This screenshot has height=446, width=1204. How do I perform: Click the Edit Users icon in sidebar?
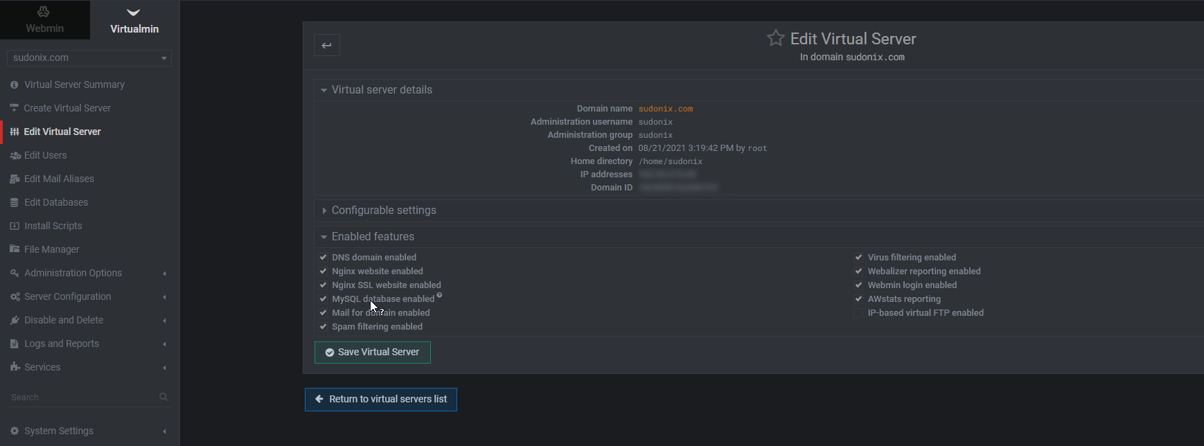[15, 156]
